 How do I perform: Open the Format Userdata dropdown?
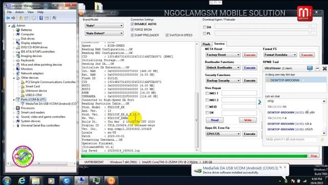[280, 55]
